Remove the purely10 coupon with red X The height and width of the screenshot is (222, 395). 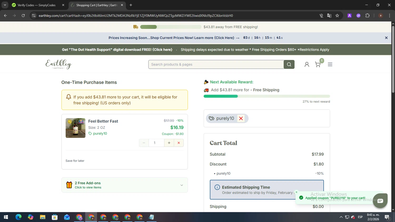[x=241, y=118]
